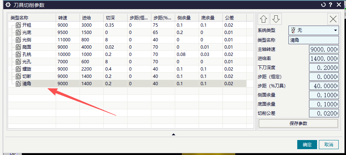Select the 光侧 row name
The width and height of the screenshot is (346, 155).
point(27,39)
